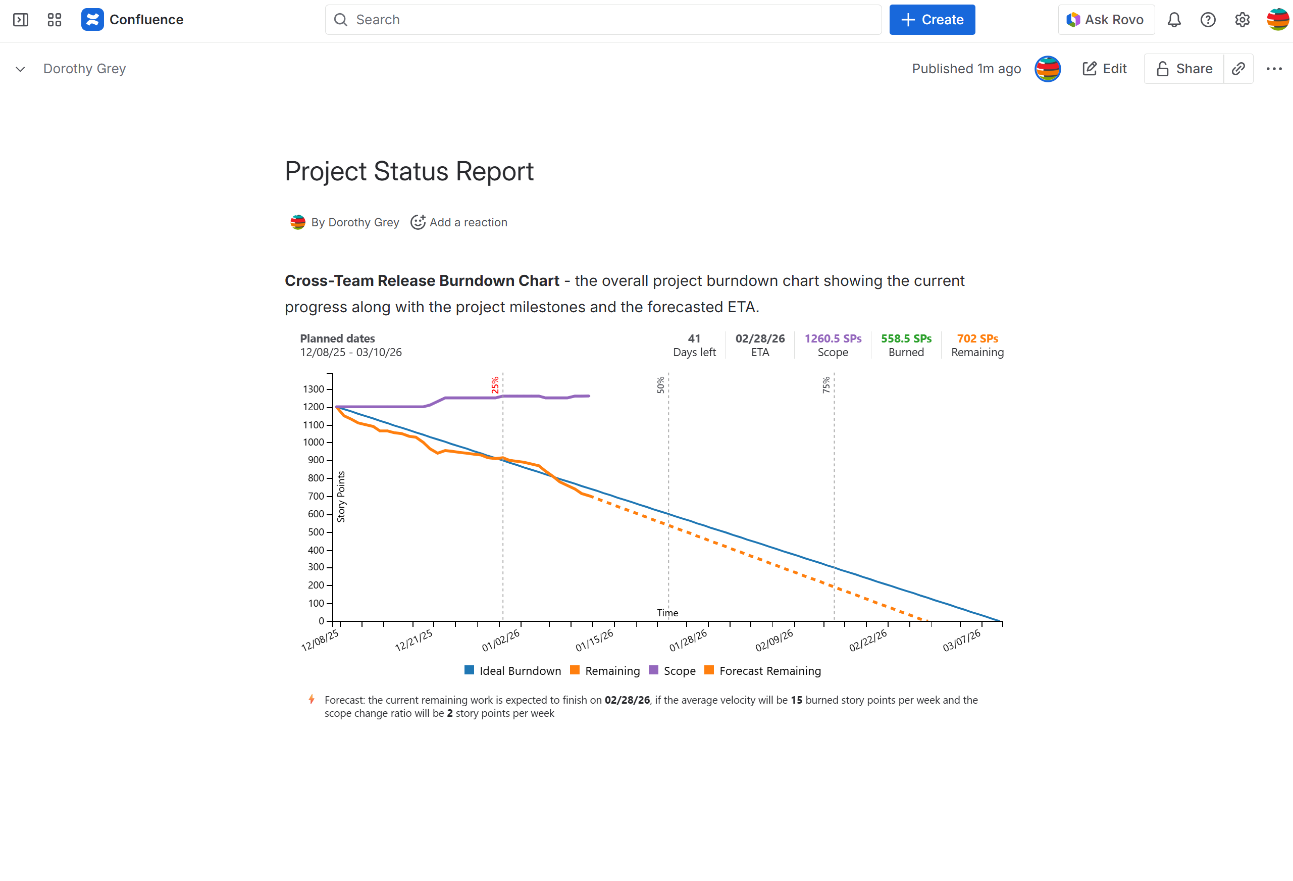This screenshot has height=881, width=1293.
Task: Open your profile avatar menu
Action: tap(1277, 20)
